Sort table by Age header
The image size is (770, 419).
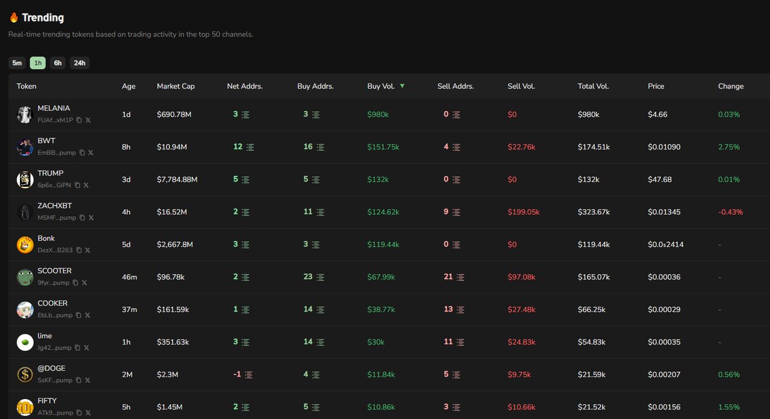[128, 86]
